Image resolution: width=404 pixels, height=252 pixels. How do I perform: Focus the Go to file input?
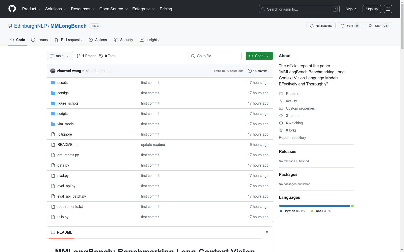(x=215, y=56)
